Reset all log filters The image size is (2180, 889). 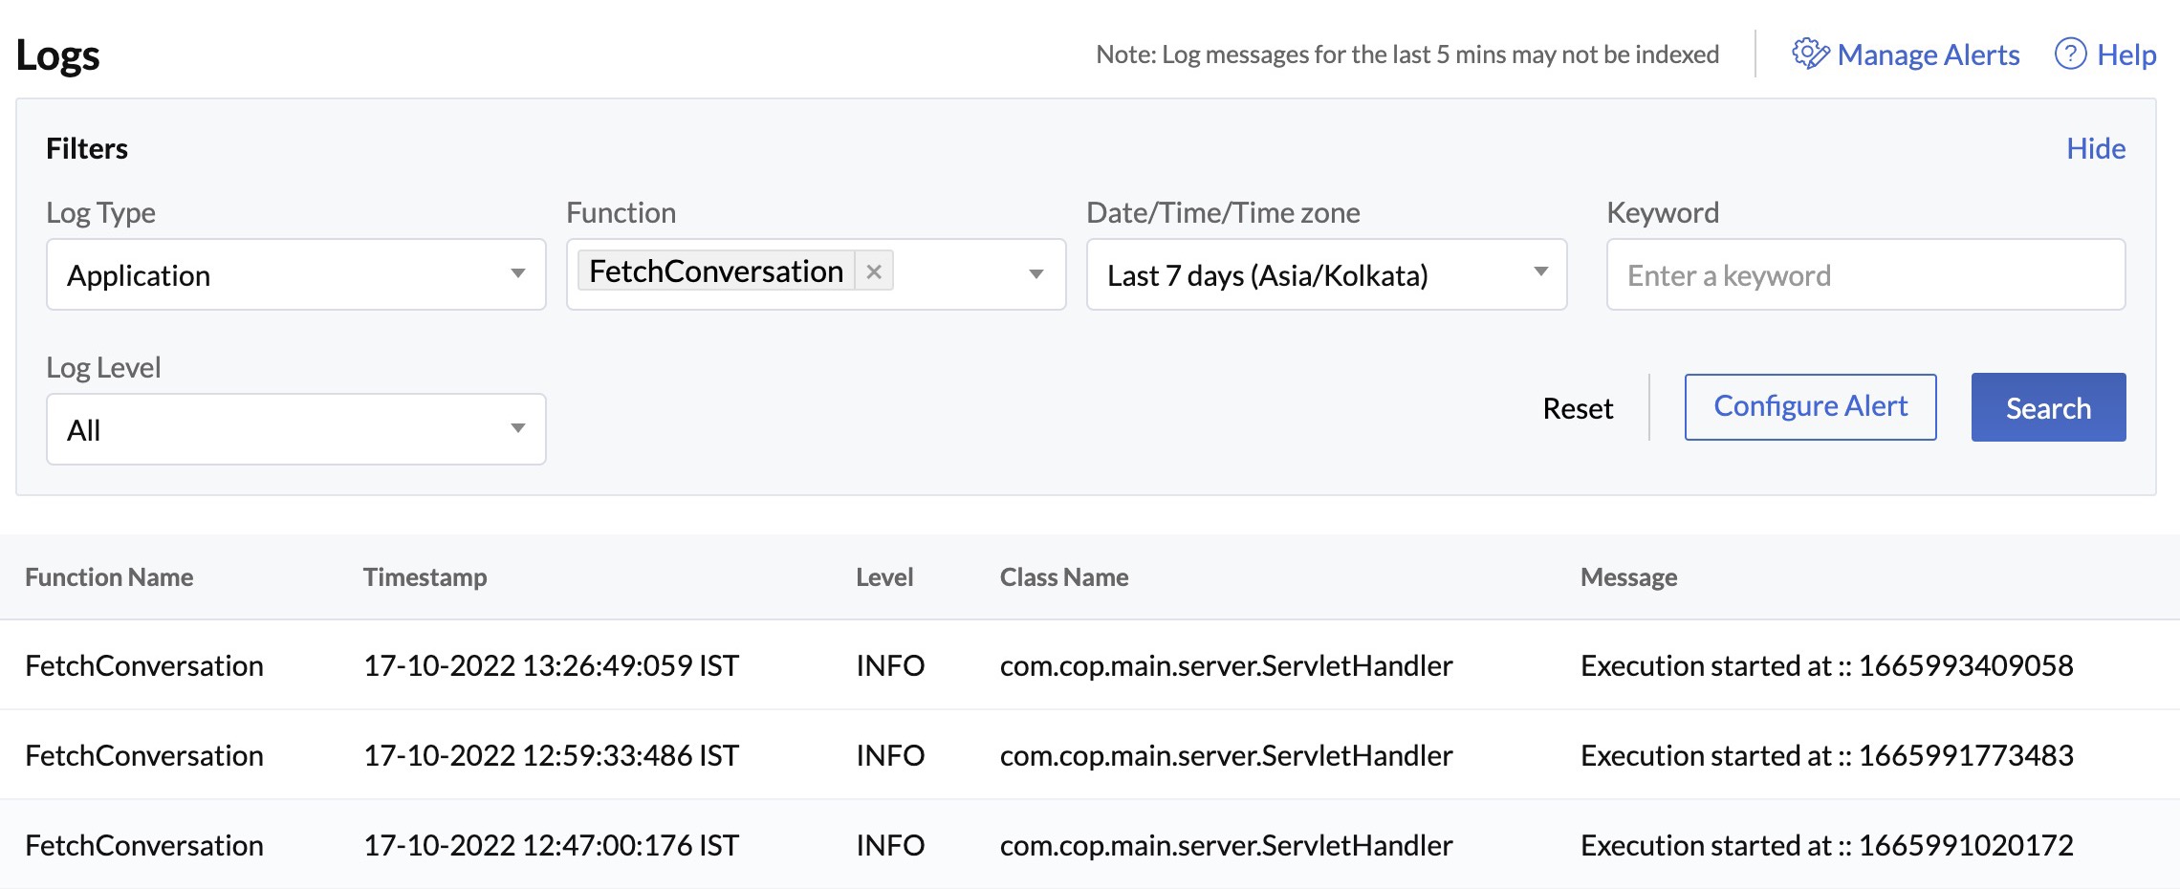1578,407
